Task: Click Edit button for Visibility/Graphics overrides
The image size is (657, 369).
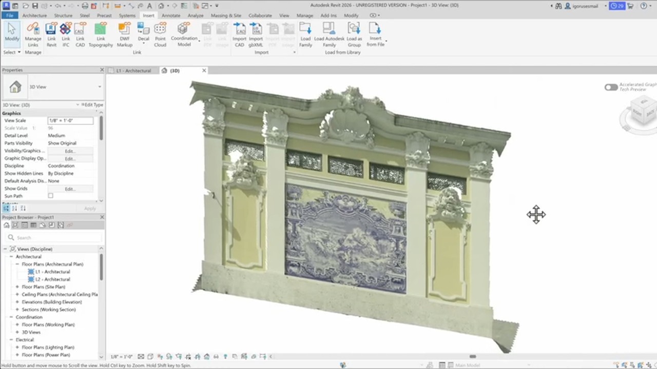Action: 70,151
